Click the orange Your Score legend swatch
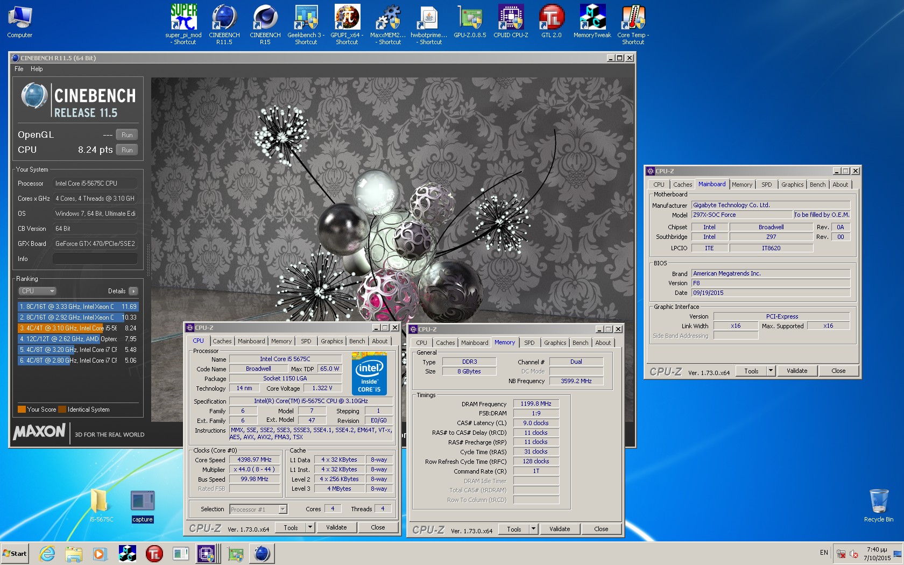 click(22, 409)
